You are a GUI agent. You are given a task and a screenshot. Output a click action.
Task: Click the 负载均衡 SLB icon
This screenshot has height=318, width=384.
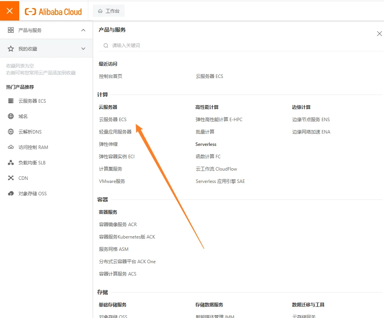11,162
